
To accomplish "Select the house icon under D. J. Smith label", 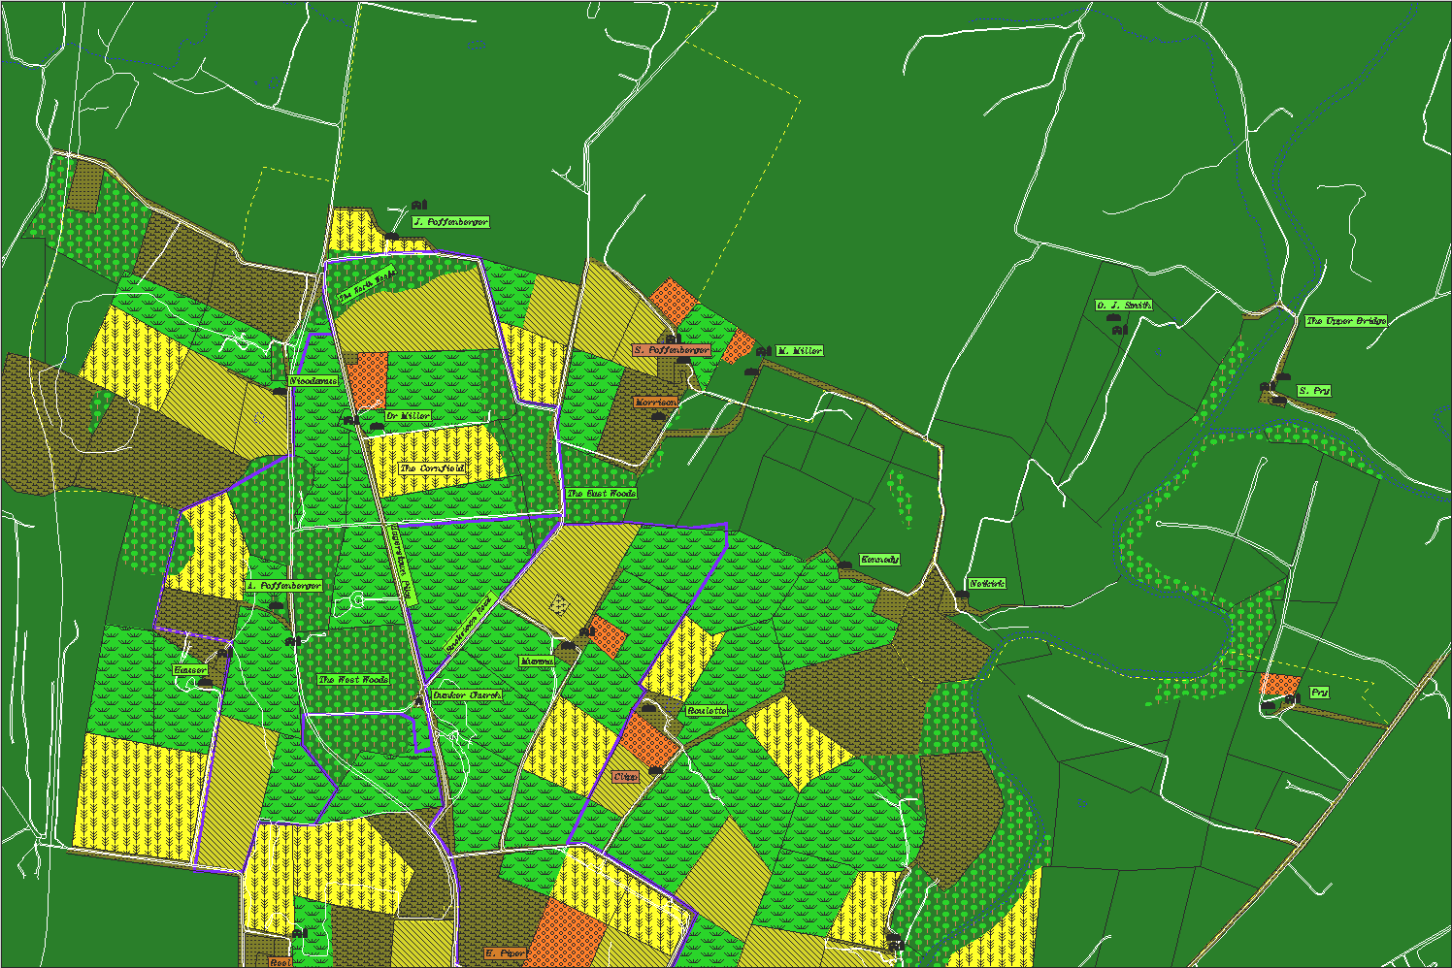I will tap(1112, 316).
